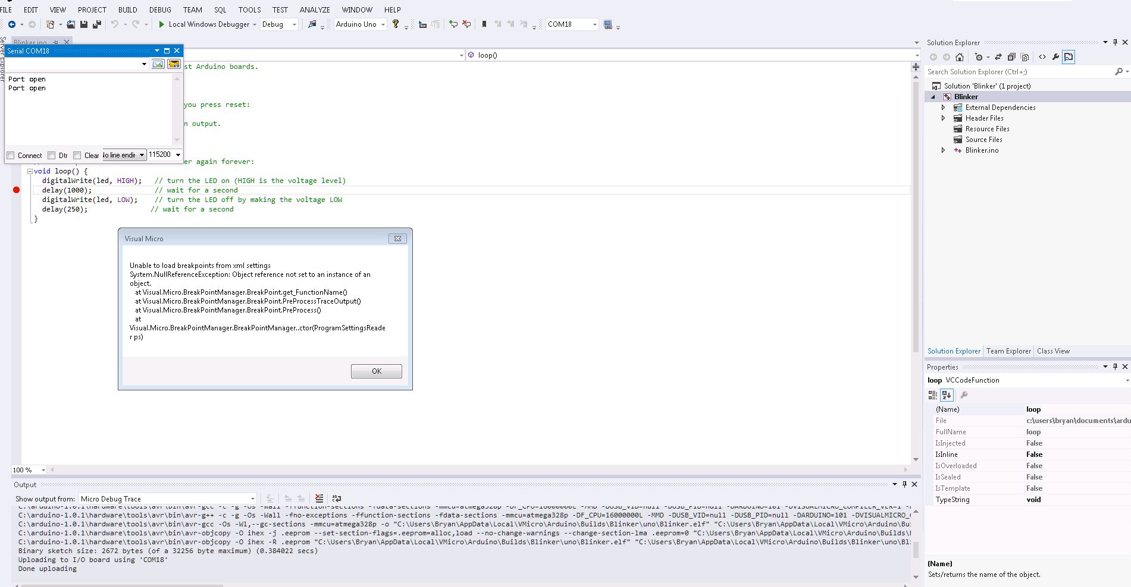Toggle word wrap in the Output panel

pos(337,498)
